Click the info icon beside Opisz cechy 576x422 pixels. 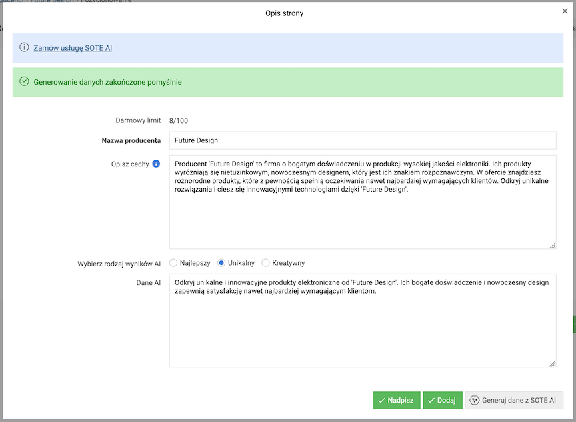click(x=156, y=164)
